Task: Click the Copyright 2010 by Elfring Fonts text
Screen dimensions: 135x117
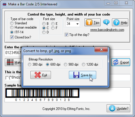Action: point(66,109)
